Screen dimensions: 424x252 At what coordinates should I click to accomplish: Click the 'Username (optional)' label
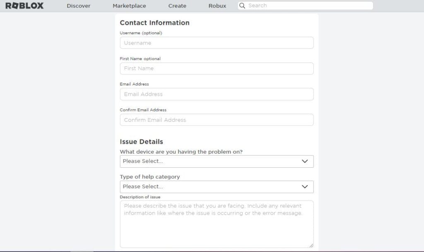click(141, 33)
